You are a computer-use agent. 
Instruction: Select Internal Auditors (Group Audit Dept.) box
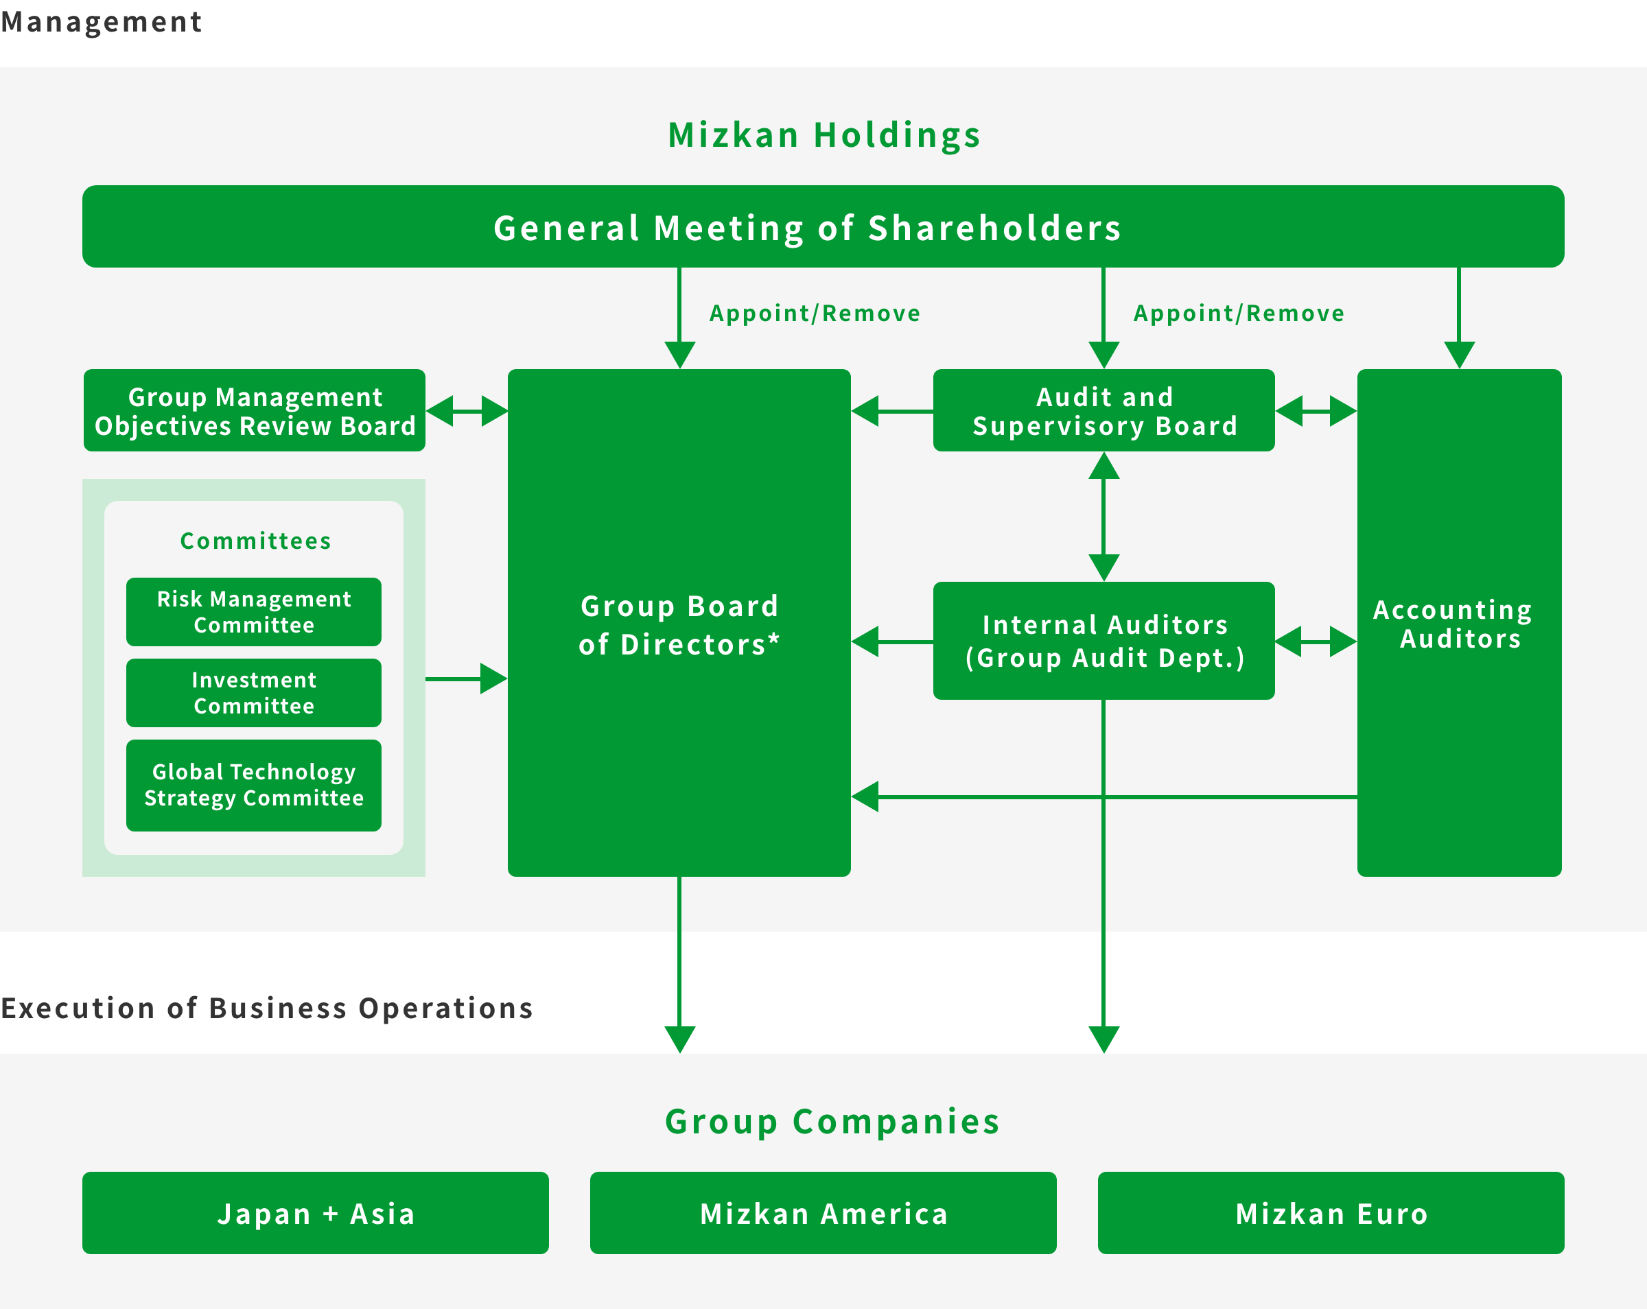[1104, 641]
